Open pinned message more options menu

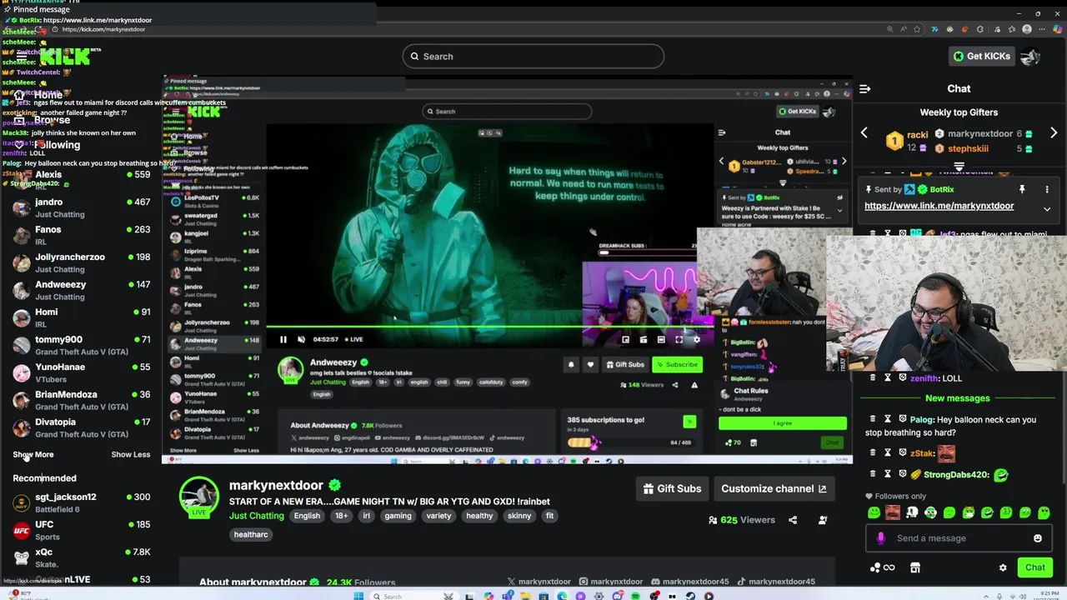(x=1047, y=189)
